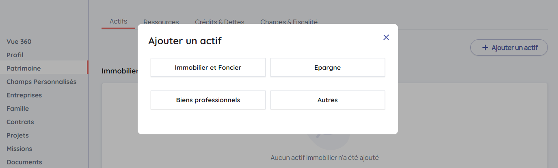Screen dimensions: 558x168
Task: Choose Immobilier et Foncier asset type
Action: point(208,67)
